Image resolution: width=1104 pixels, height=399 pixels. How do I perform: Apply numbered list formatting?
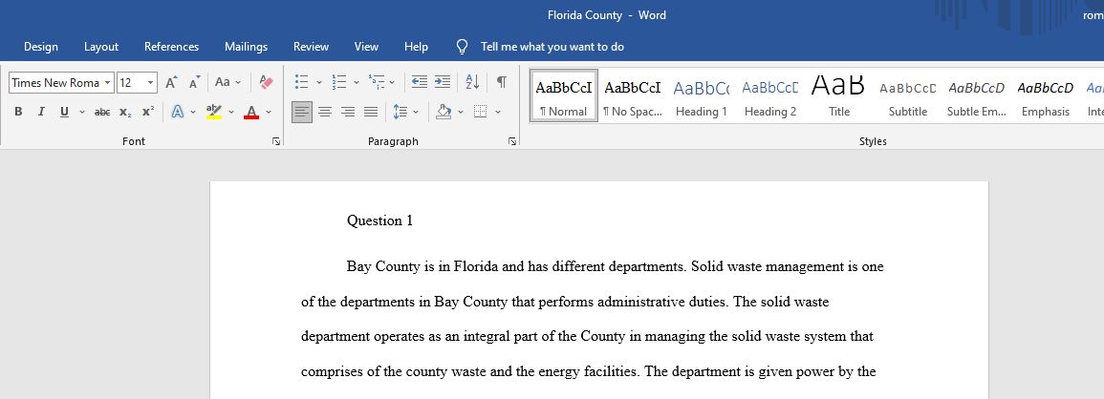coord(339,82)
